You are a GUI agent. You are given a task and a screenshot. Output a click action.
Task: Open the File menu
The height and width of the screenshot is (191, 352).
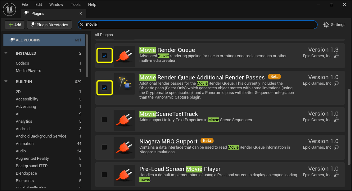pyautogui.click(x=25, y=4)
